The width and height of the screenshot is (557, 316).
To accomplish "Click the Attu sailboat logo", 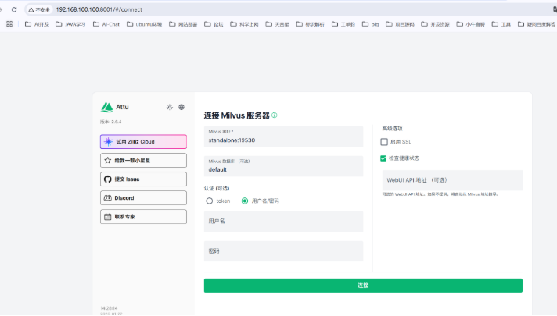I will 107,107.
